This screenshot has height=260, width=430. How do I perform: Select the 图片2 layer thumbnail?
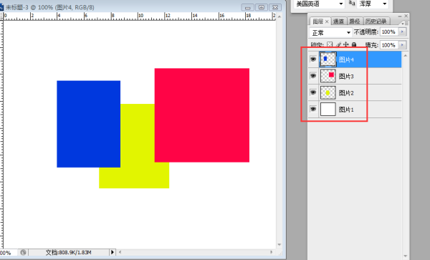pyautogui.click(x=328, y=92)
